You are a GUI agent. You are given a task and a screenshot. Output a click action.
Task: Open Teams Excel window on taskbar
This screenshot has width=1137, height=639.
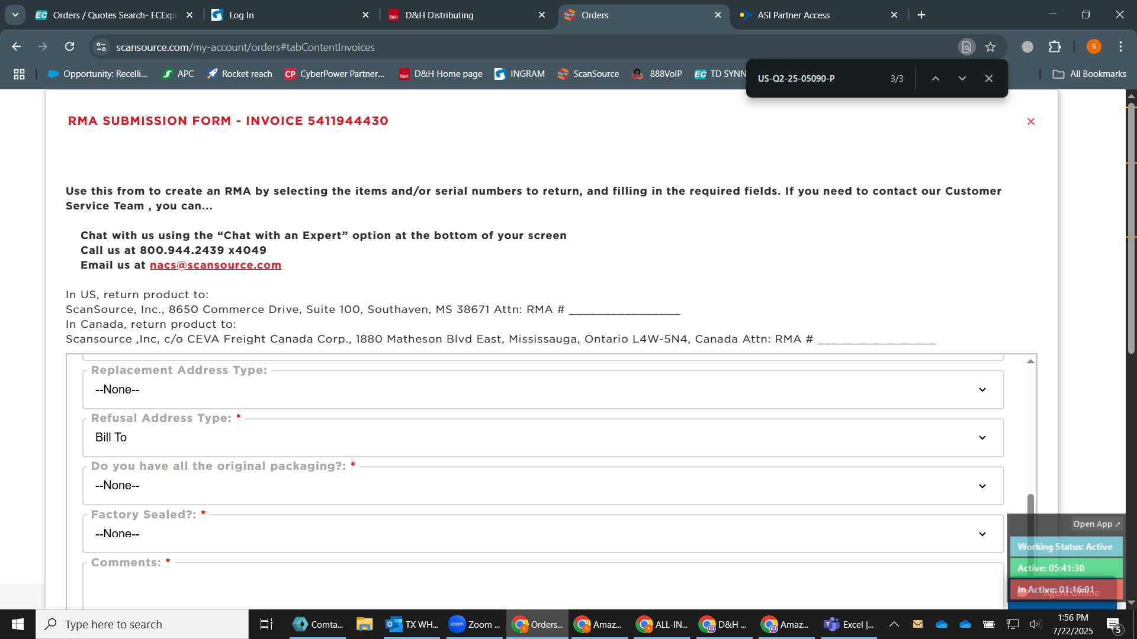[849, 624]
